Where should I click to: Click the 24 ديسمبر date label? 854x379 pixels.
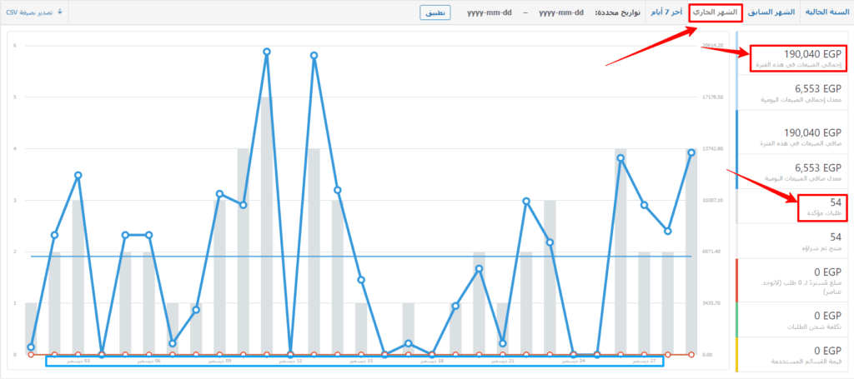573,361
